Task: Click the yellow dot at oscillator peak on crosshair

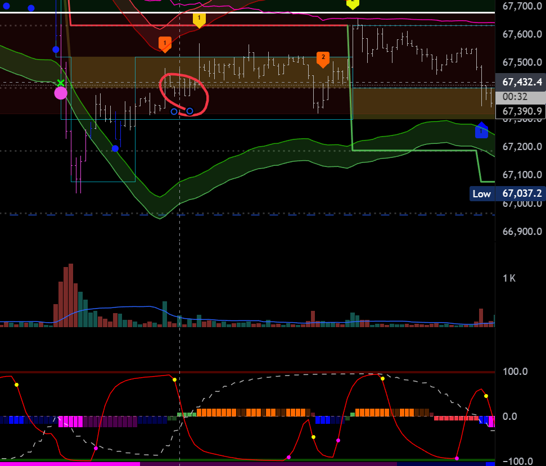Action: tap(174, 380)
